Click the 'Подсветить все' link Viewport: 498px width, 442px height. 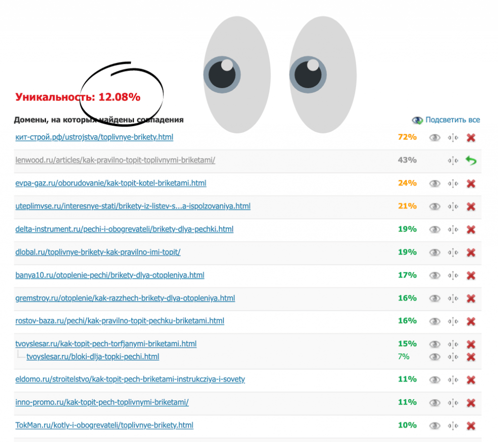pyautogui.click(x=453, y=120)
